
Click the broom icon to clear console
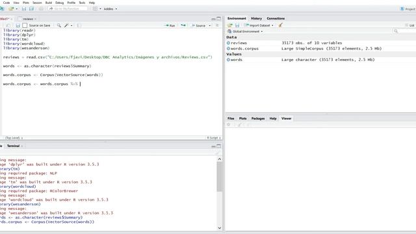click(218, 153)
